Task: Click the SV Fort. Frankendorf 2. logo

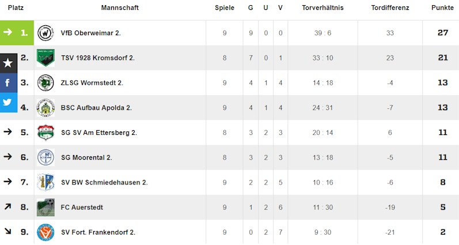Action: [x=45, y=232]
